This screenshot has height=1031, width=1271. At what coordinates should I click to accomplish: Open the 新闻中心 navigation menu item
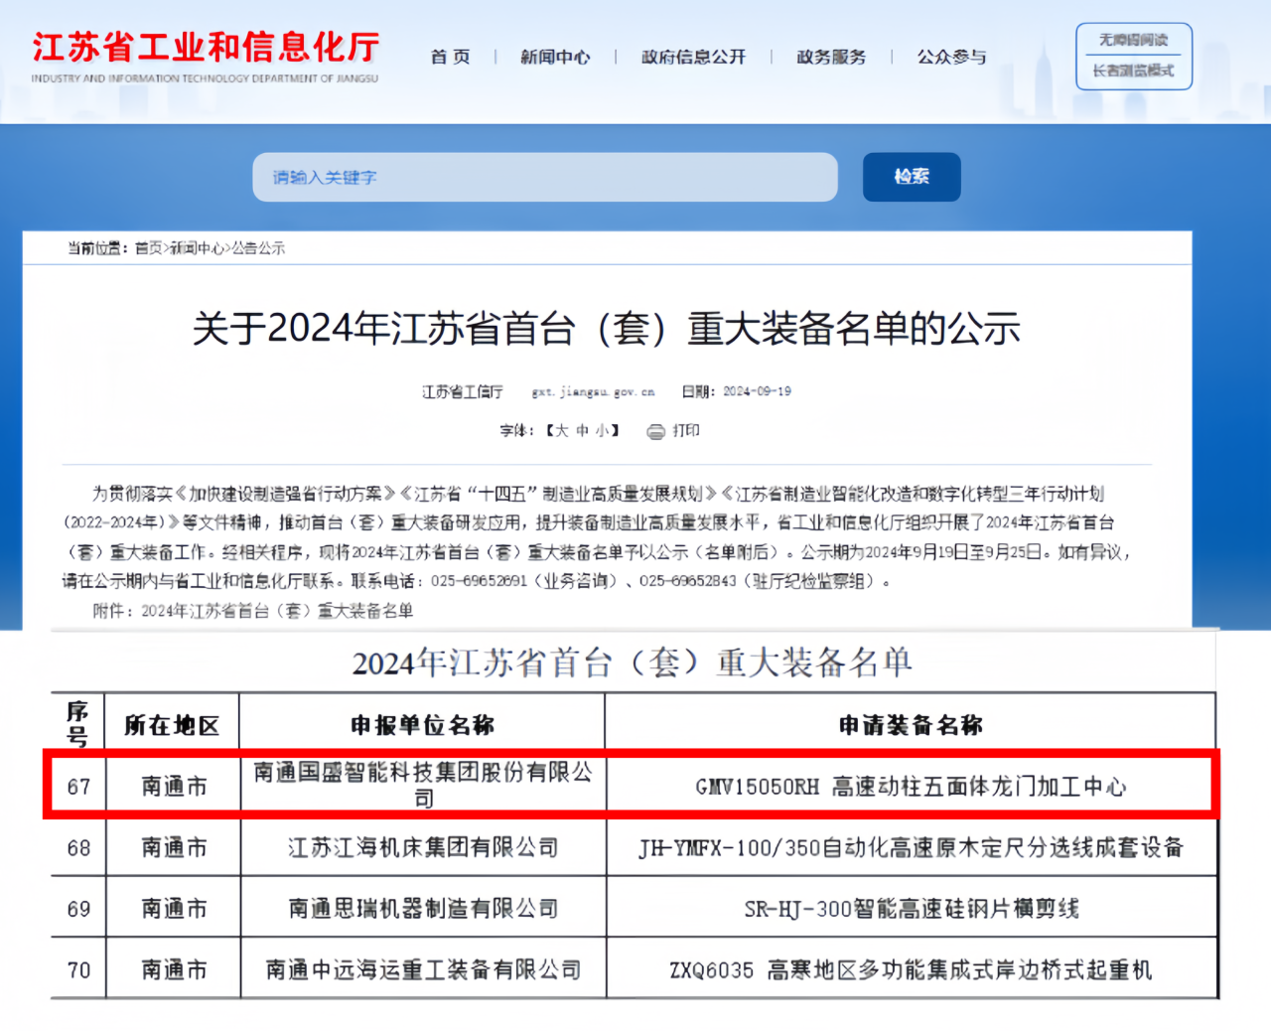pos(555,57)
